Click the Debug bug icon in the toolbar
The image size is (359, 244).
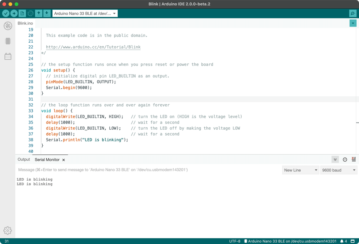click(31, 13)
